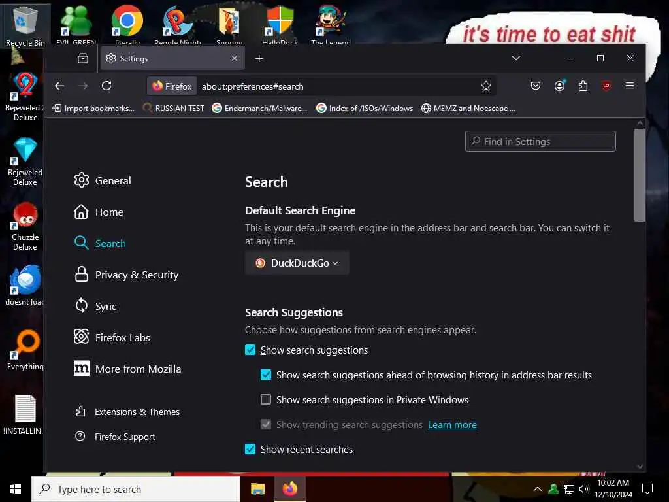Viewport: 669px width, 502px height.
Task: Open the Windows Start menu
Action: [16, 489]
